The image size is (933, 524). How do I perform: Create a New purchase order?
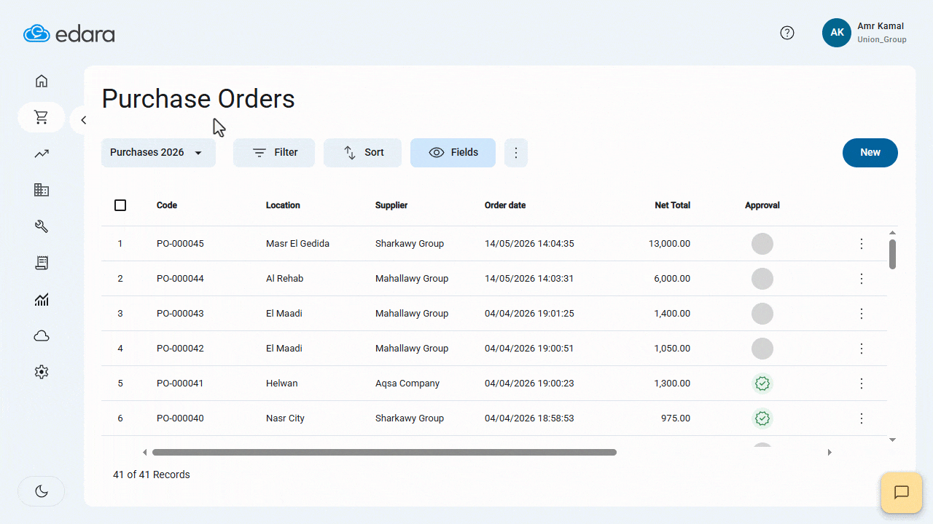coord(870,153)
